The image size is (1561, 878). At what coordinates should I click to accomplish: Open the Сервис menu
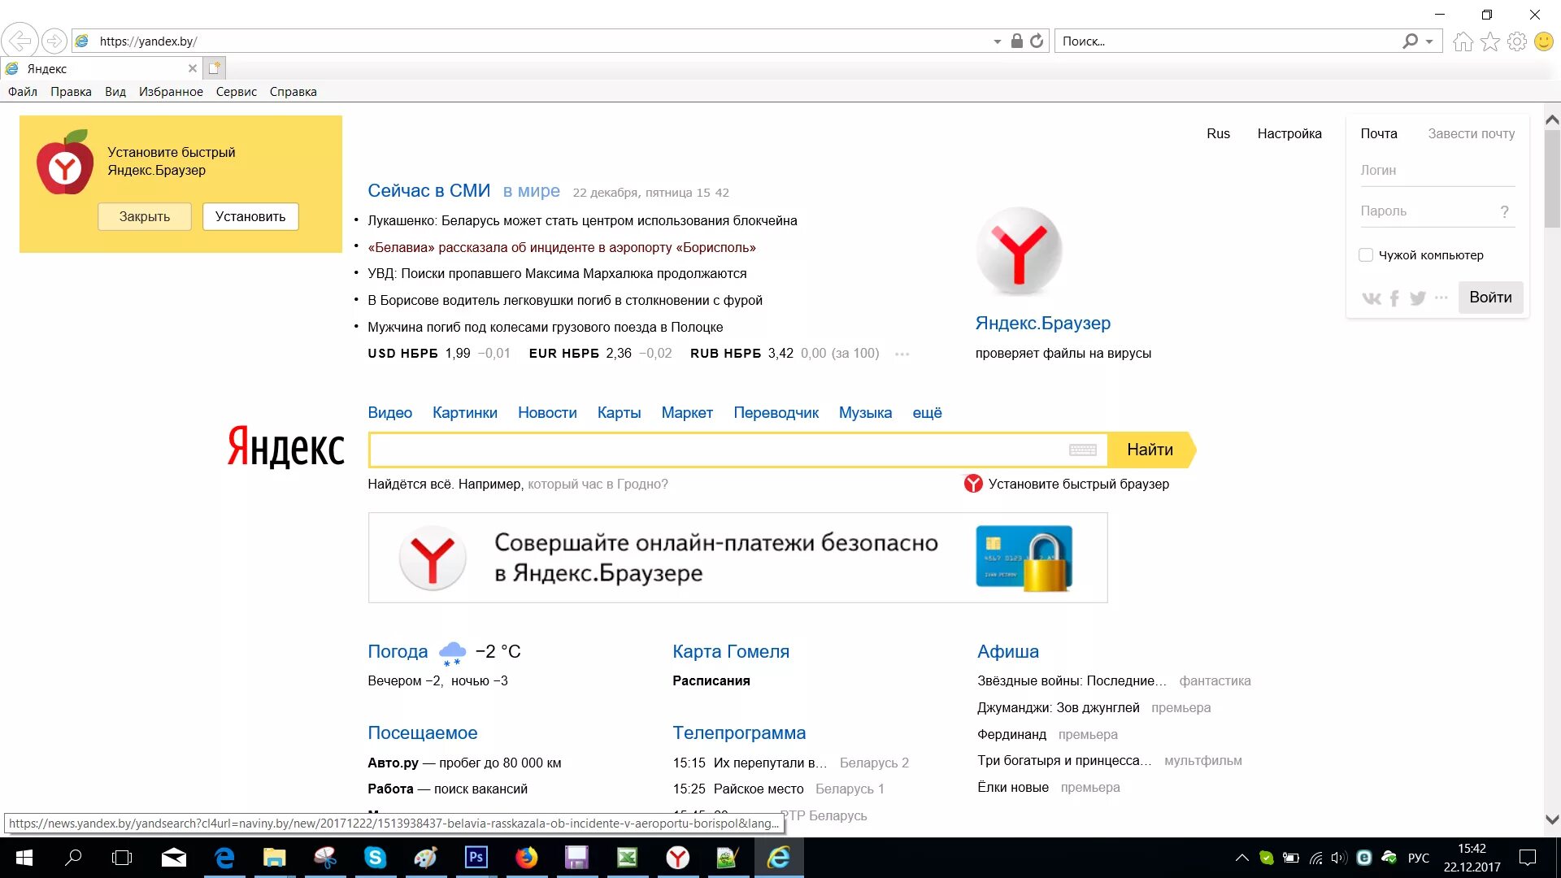[x=236, y=92]
